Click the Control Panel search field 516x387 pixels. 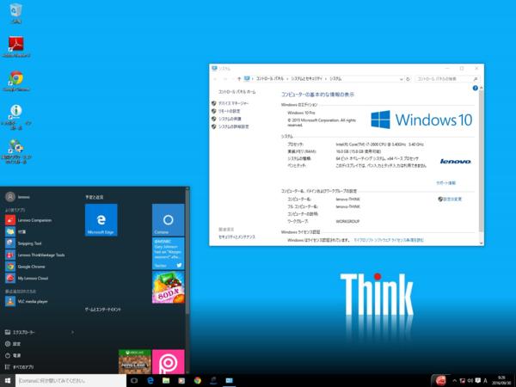[447, 79]
